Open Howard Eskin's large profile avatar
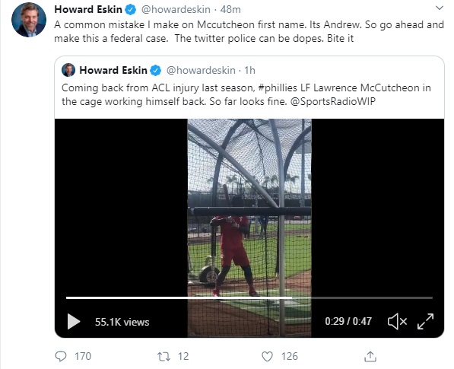The width and height of the screenshot is (454, 369). (x=29, y=20)
